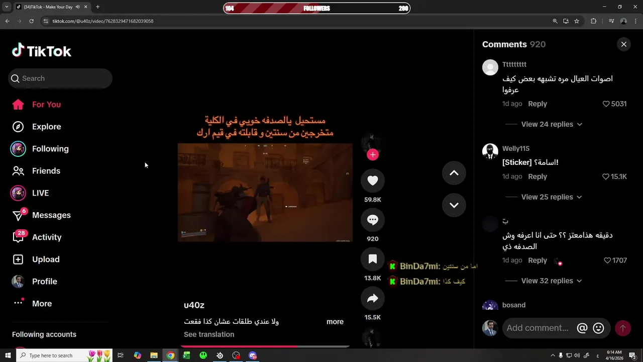Like the comment showing 1707 likes
Image resolution: width=643 pixels, height=362 pixels.
point(607,260)
